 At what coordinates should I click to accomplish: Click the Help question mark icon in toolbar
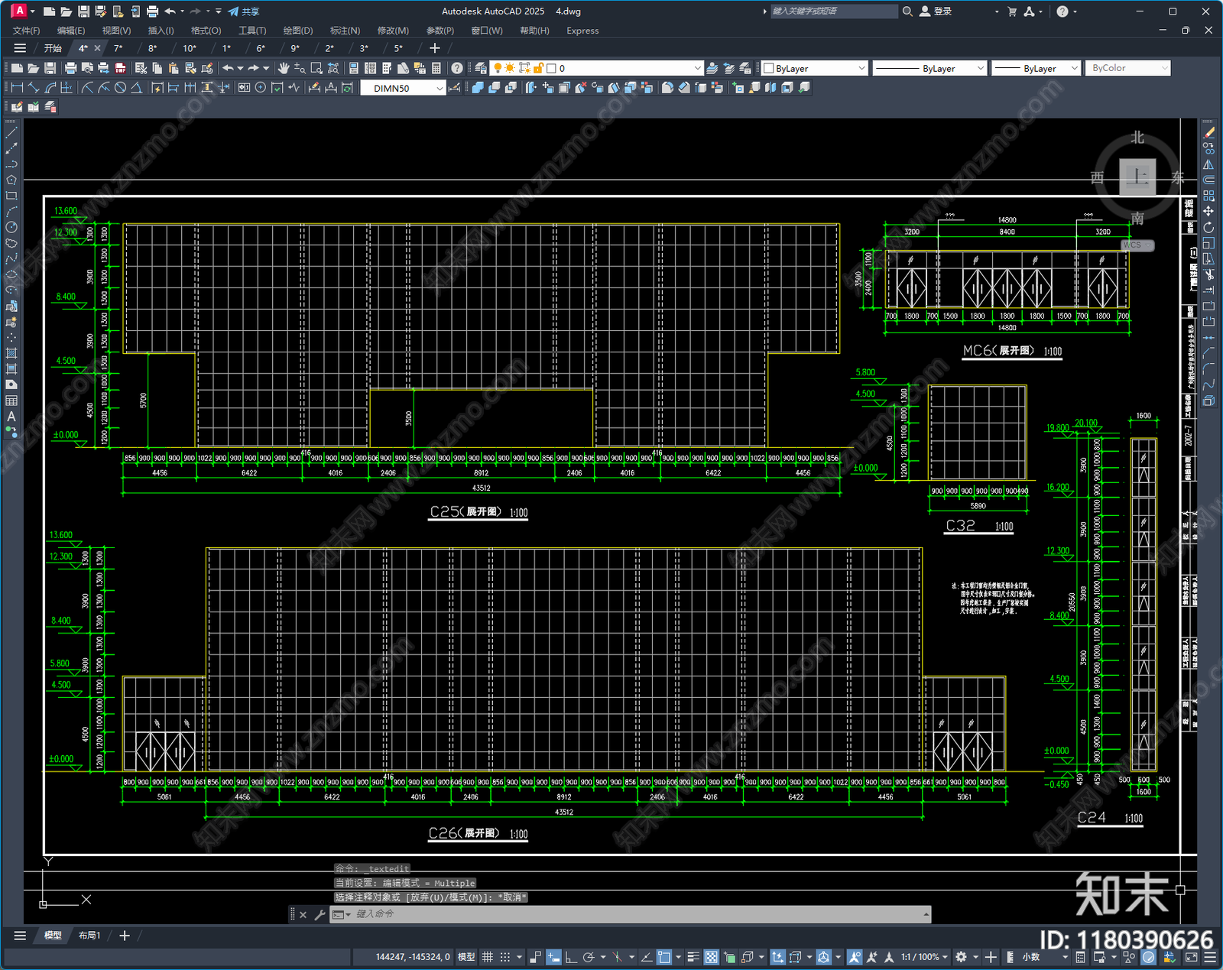click(x=457, y=68)
